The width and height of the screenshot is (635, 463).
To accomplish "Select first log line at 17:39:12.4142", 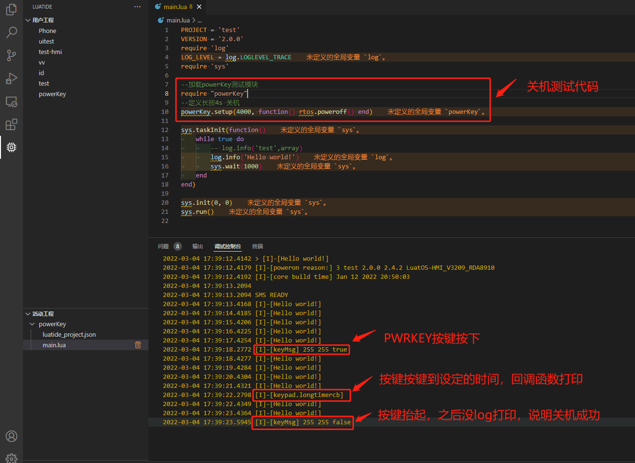I will 246,258.
